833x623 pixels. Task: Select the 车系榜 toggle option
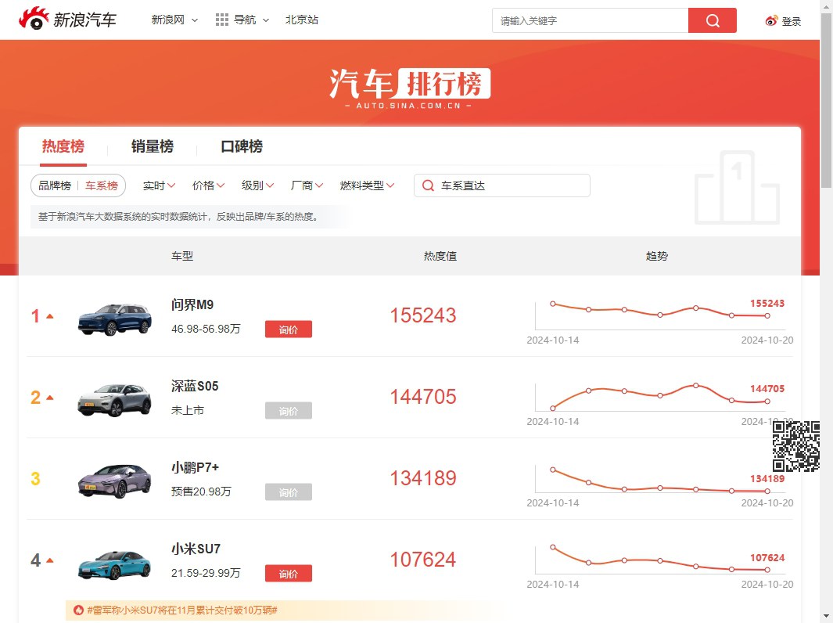(x=102, y=185)
